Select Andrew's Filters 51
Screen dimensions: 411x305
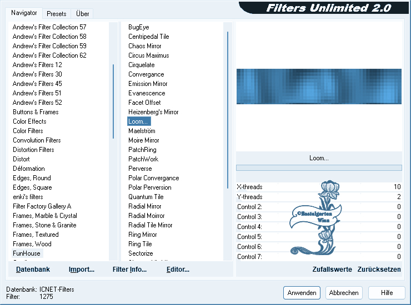coord(37,93)
